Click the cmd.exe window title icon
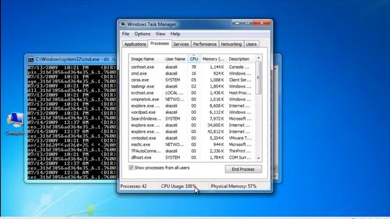This screenshot has width=390, height=219. click(30, 60)
